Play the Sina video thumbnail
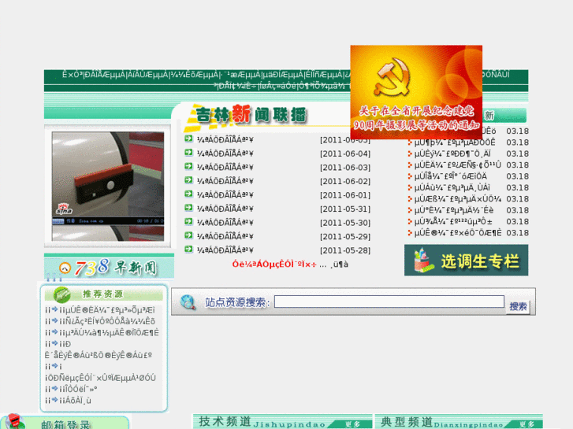The image size is (573, 429). (108, 187)
